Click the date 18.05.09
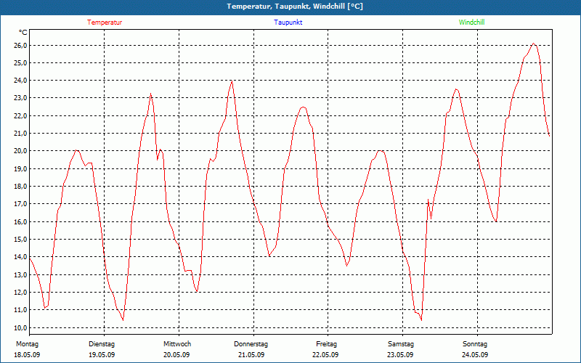Screen dimensions: 581x363 point(27,355)
